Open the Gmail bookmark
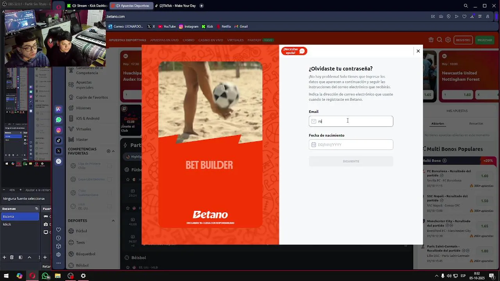The height and width of the screenshot is (281, 500). tap(241, 27)
